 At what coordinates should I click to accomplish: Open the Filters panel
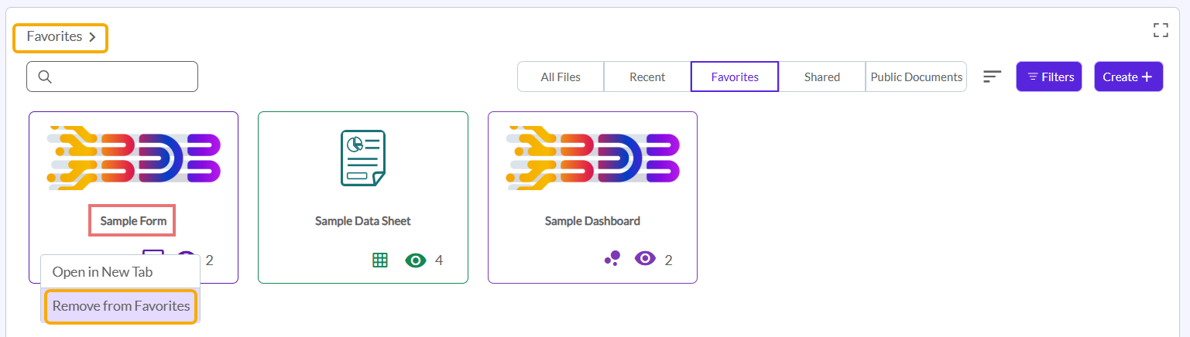1048,77
